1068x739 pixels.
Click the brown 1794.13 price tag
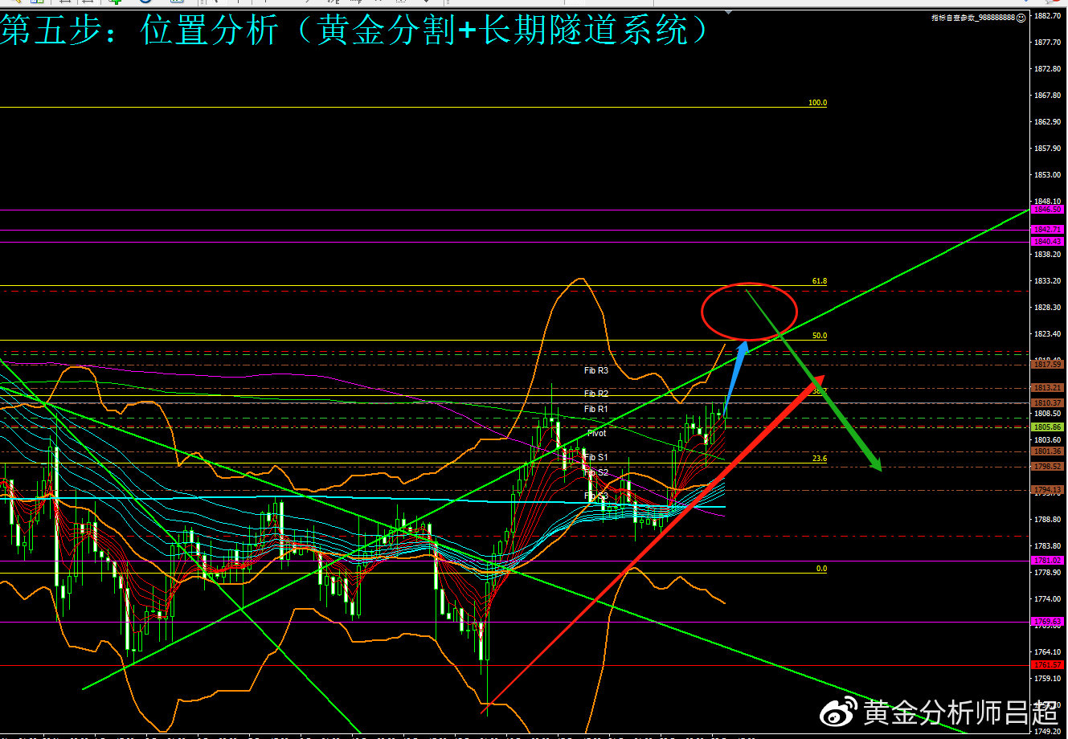pos(1050,490)
